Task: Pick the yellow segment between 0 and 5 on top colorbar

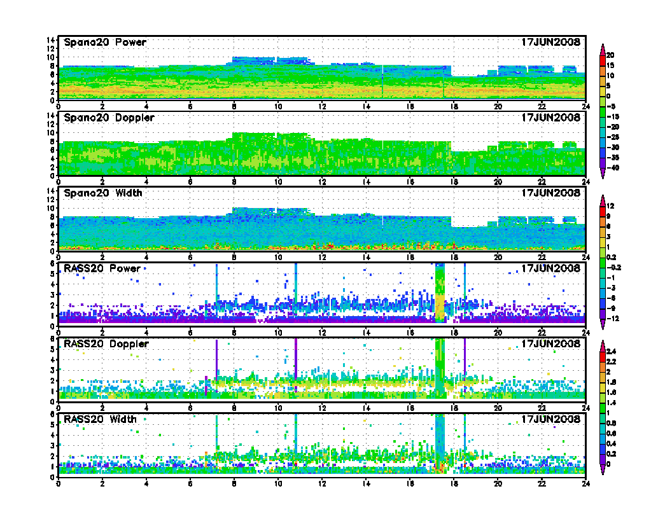Action: [x=603, y=91]
